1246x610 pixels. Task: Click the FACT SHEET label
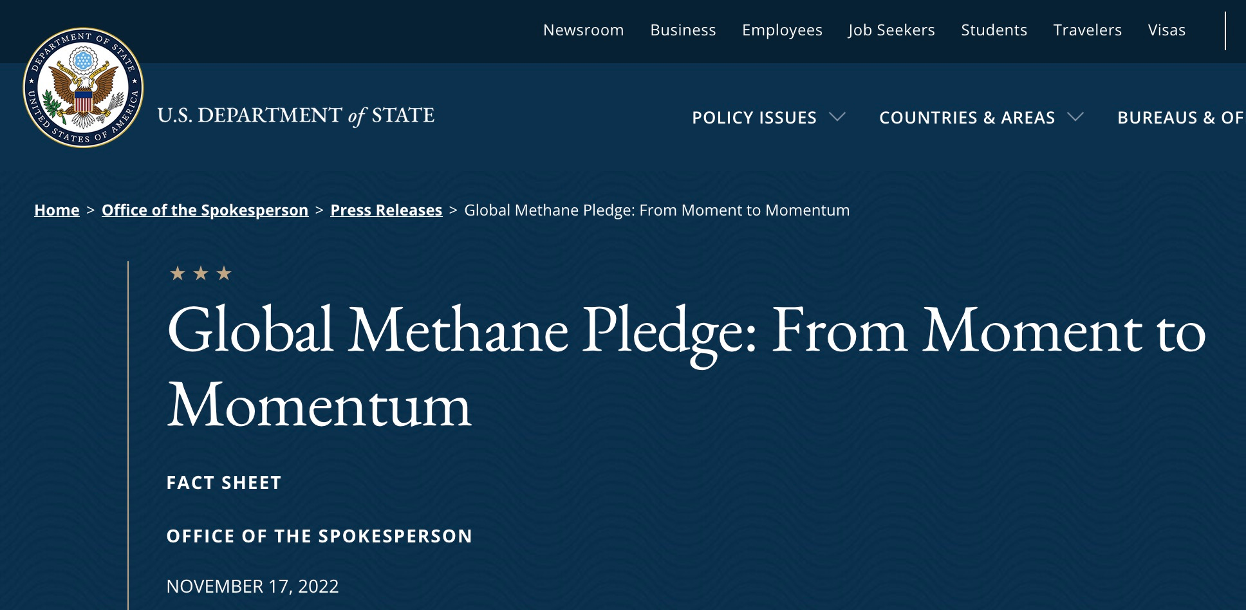coord(223,483)
